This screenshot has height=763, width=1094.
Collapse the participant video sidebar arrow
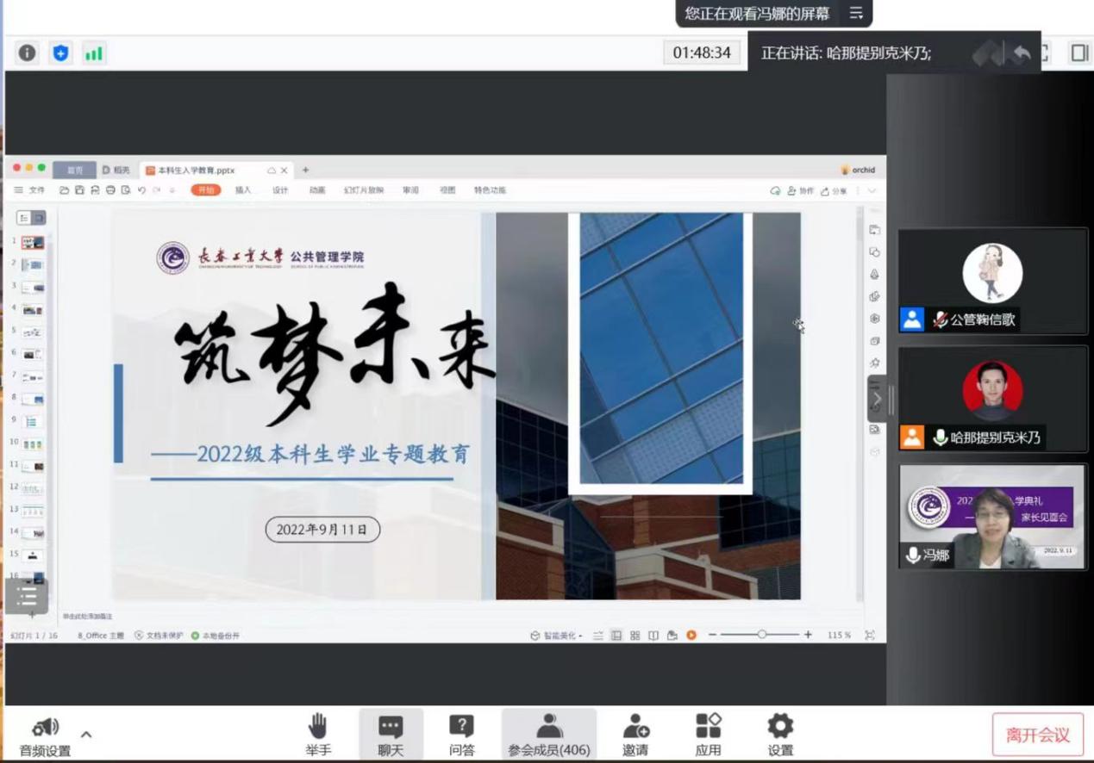(877, 399)
